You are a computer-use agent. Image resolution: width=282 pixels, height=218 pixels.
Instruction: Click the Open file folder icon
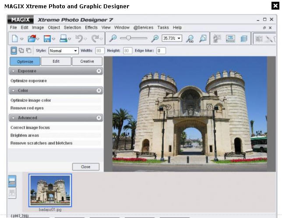point(32,38)
